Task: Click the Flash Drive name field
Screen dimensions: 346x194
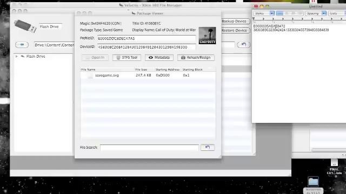Action: [50, 26]
